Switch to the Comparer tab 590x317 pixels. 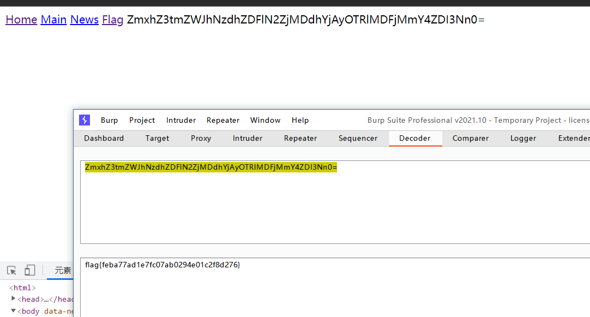[471, 138]
